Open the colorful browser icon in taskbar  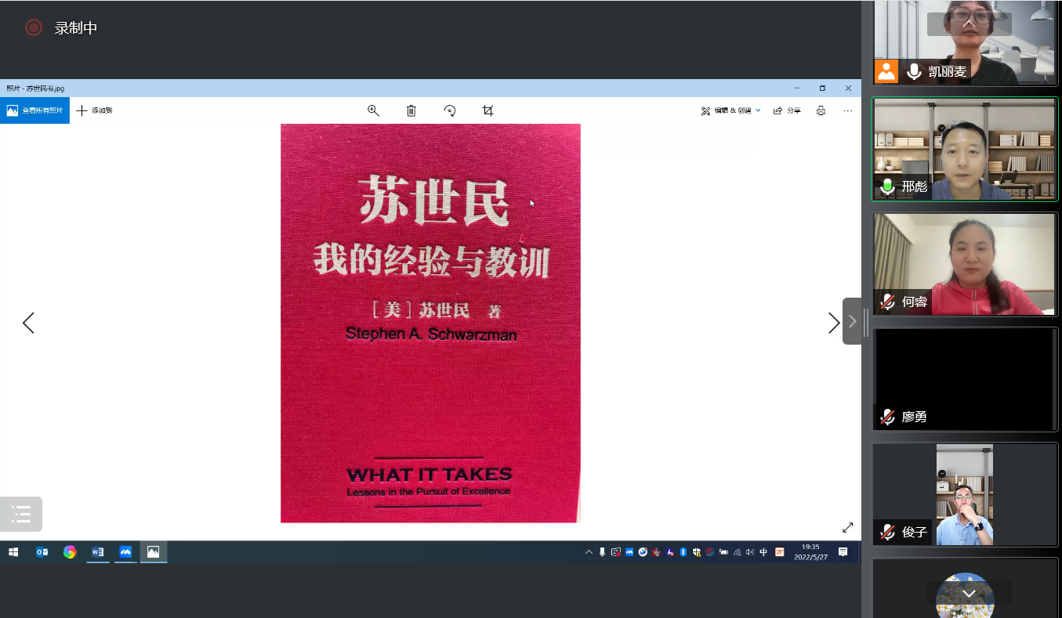[70, 552]
